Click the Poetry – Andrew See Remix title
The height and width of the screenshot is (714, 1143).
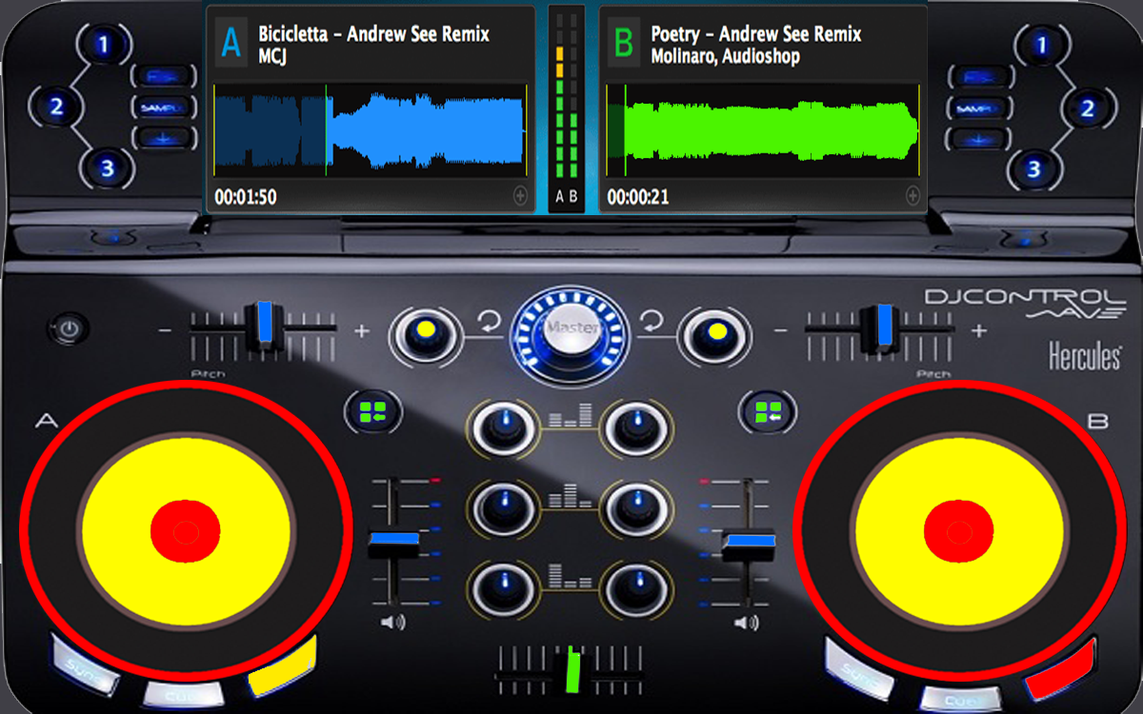756,34
